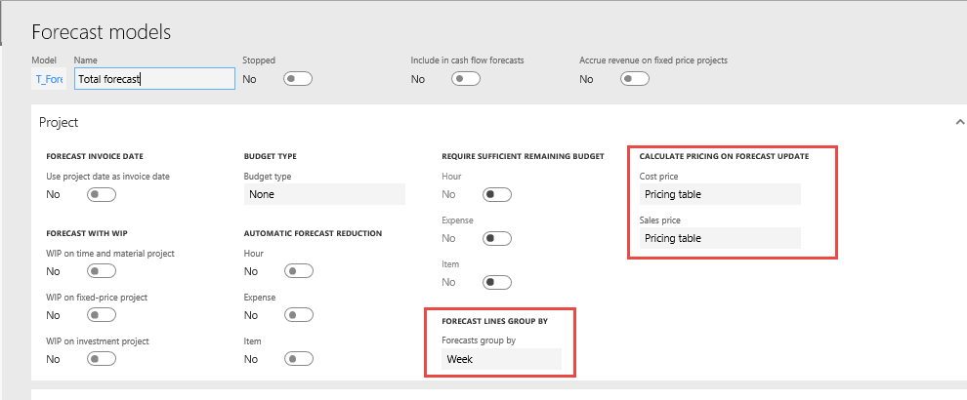Screen dimensions: 967x400
Task: Click the Model field value
Action: coord(49,79)
